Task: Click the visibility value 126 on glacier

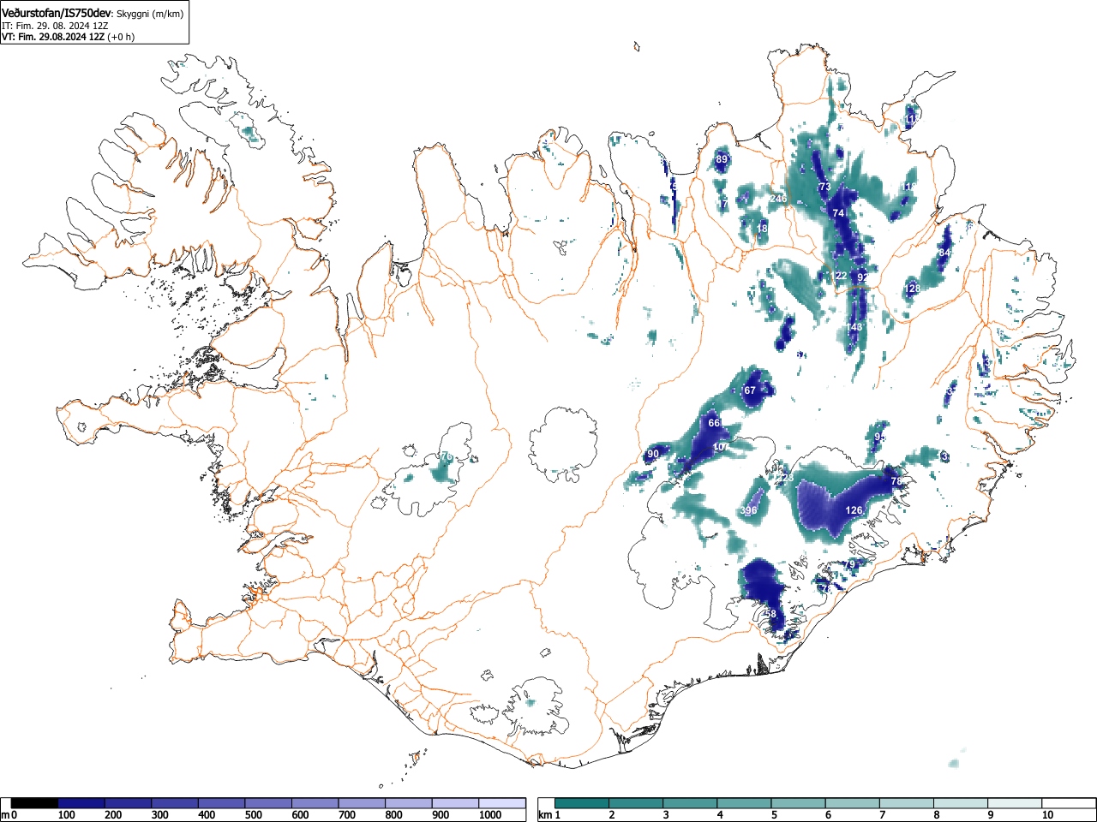Action: 854,510
